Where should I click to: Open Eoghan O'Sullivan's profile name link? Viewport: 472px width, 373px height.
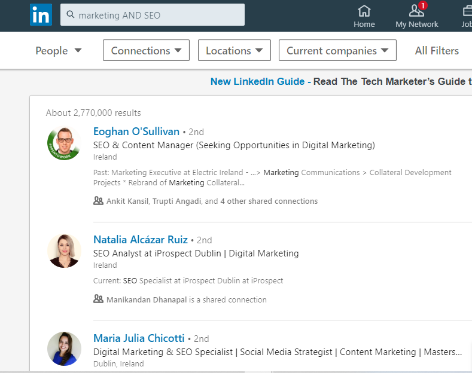coord(136,132)
